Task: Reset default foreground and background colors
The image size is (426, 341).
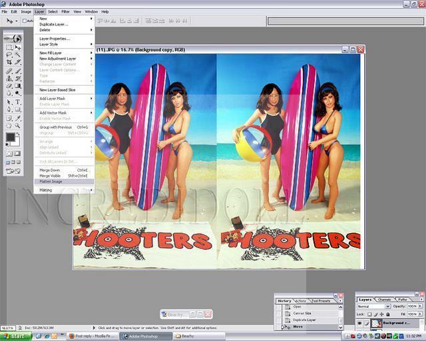Action: pyautogui.click(x=7, y=145)
